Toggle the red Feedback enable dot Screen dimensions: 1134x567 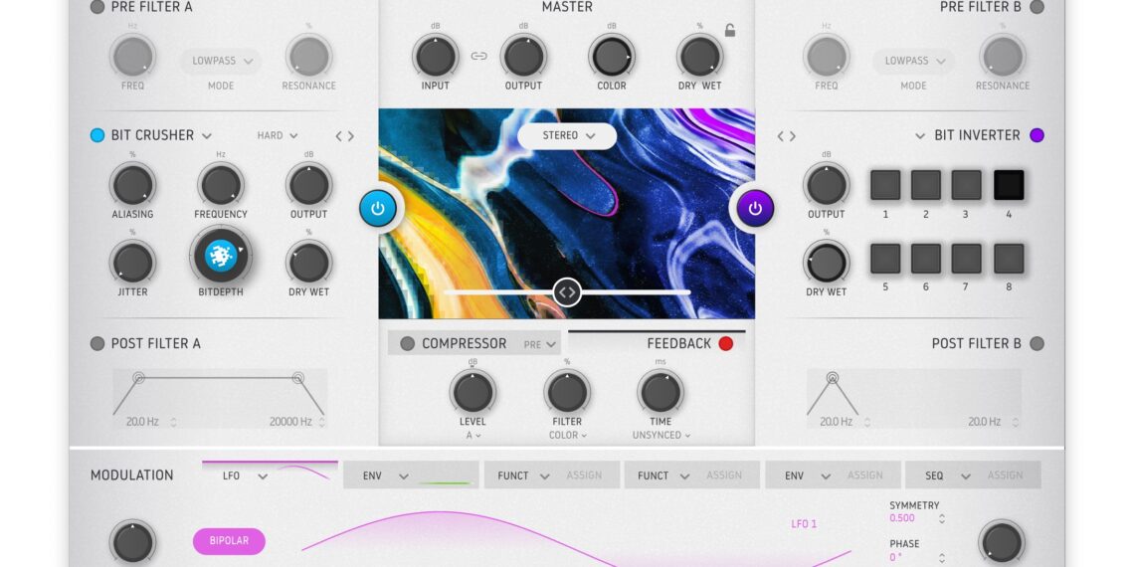click(x=725, y=343)
